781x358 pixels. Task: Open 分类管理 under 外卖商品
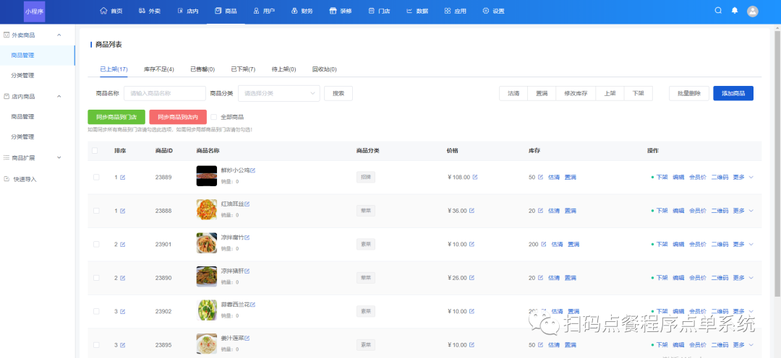click(x=22, y=76)
